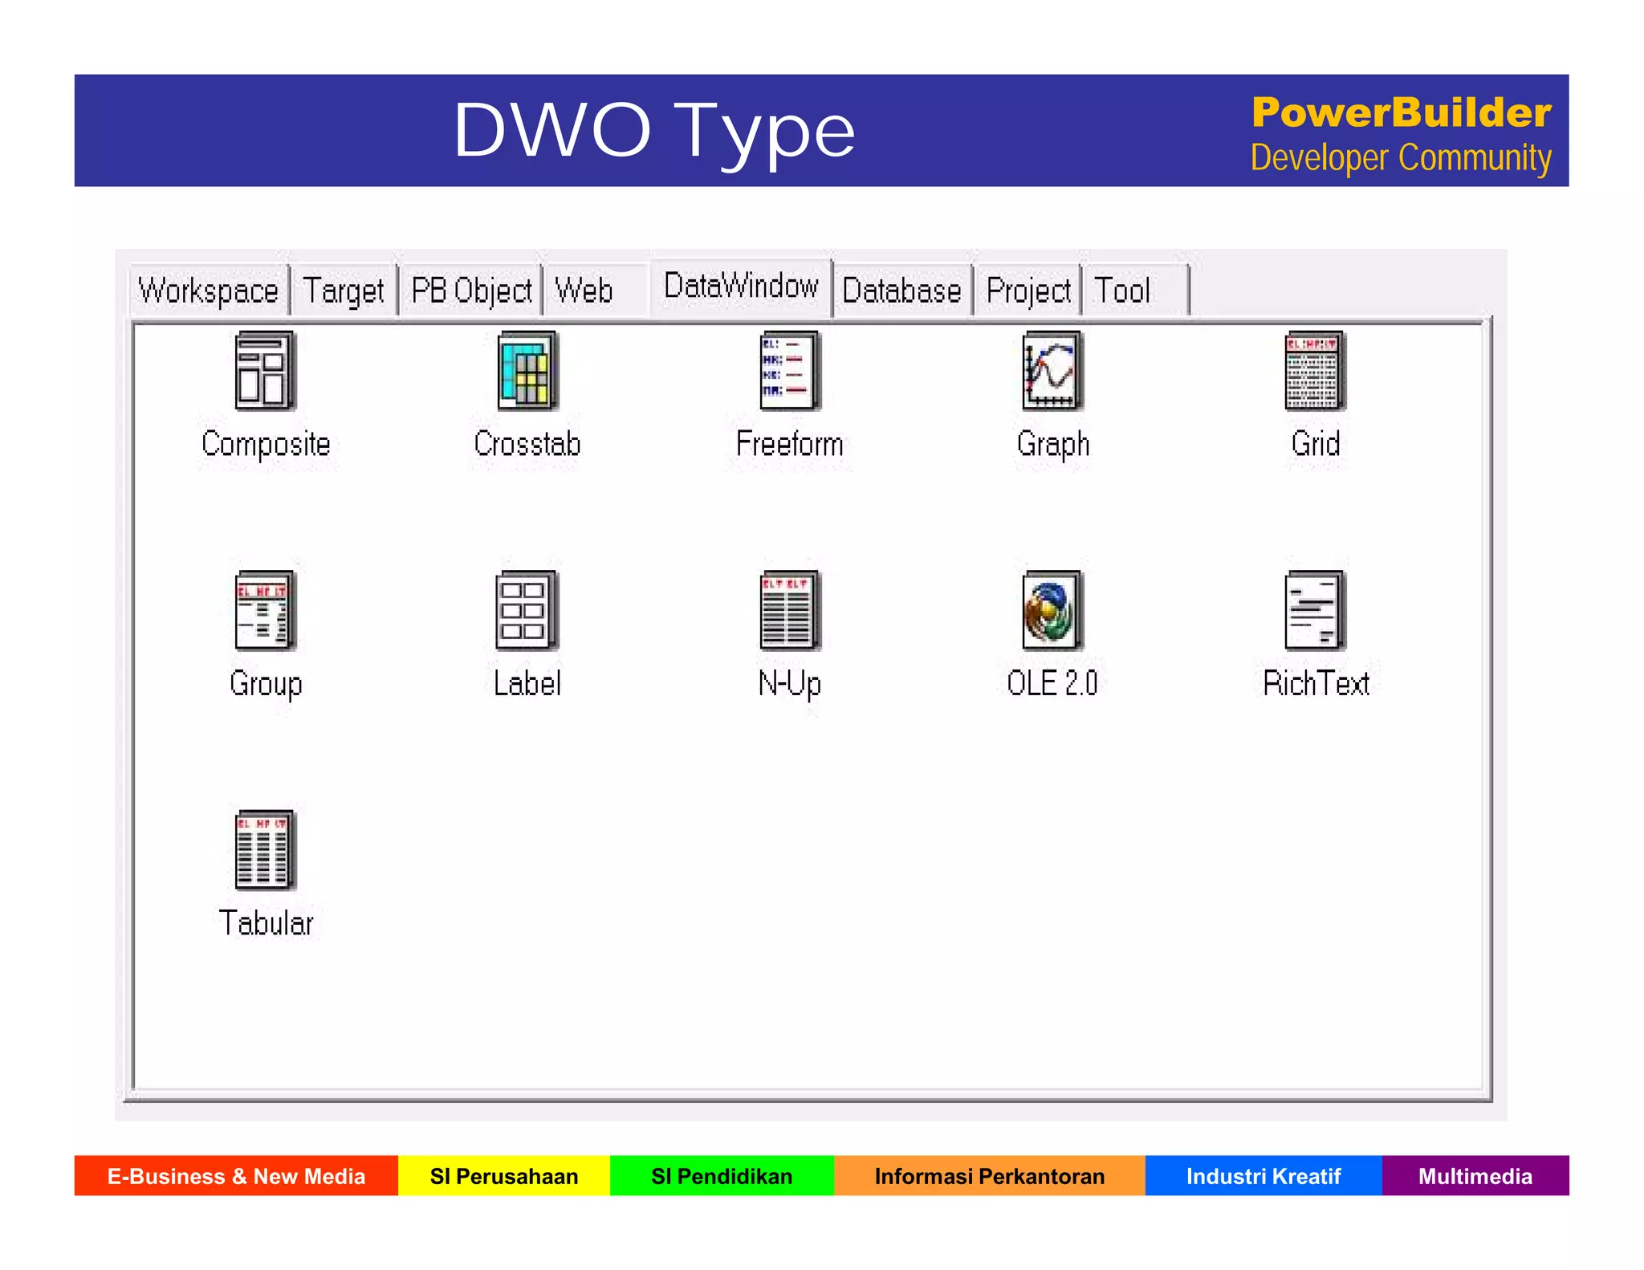1644x1270 pixels.
Task: Open the Target tab
Action: 344,290
